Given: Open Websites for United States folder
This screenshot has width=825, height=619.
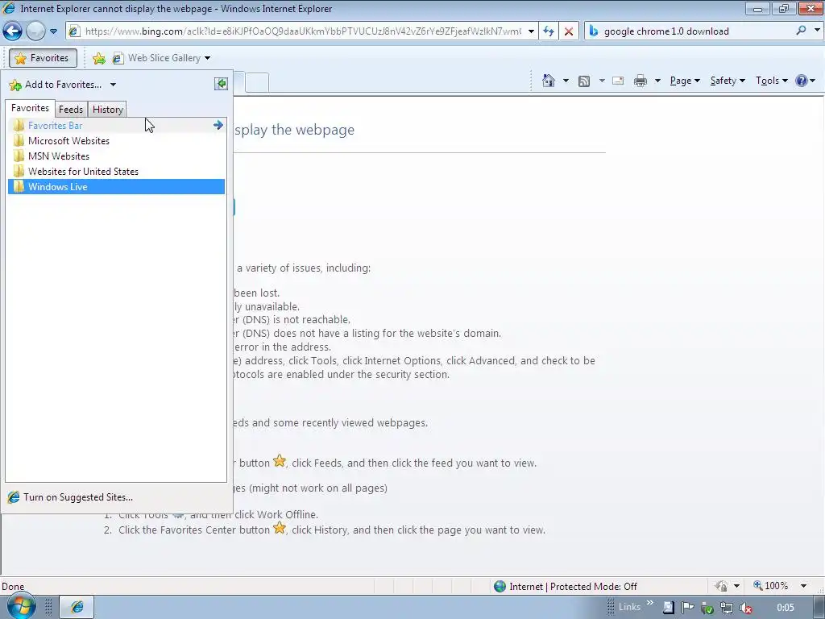Looking at the screenshot, I should (116, 171).
